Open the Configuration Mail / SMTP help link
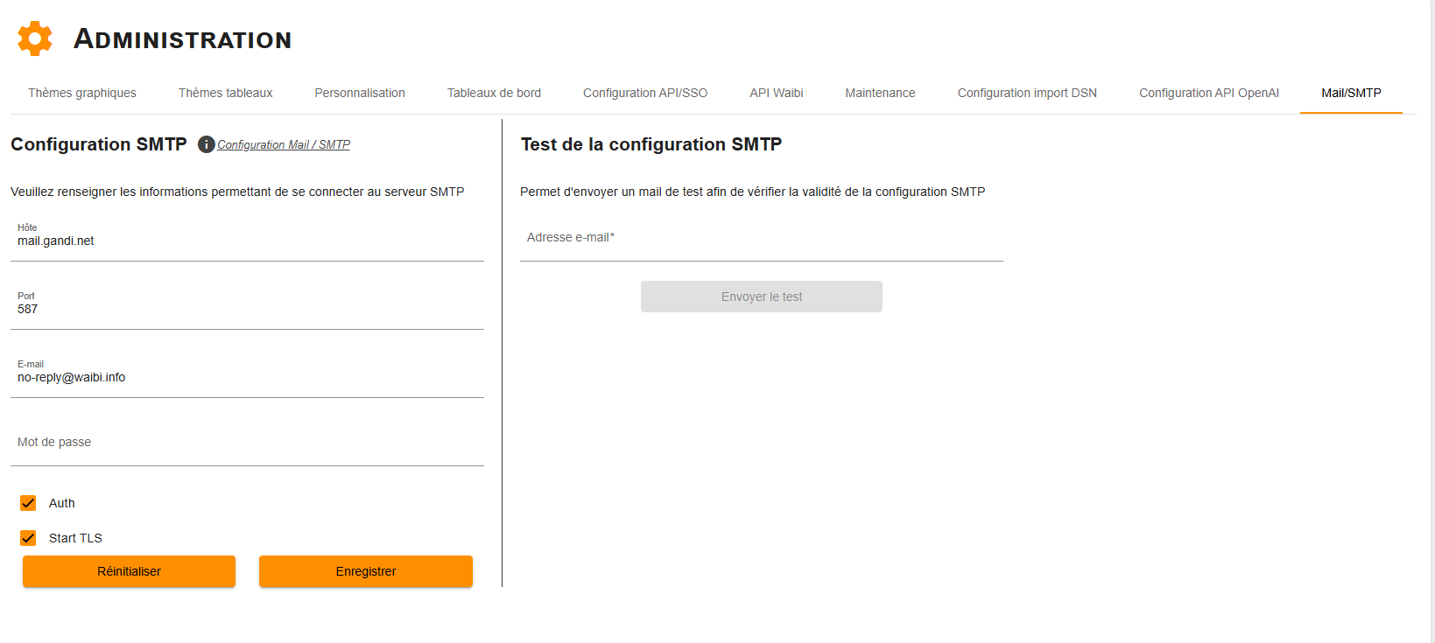1435x643 pixels. pyautogui.click(x=284, y=144)
